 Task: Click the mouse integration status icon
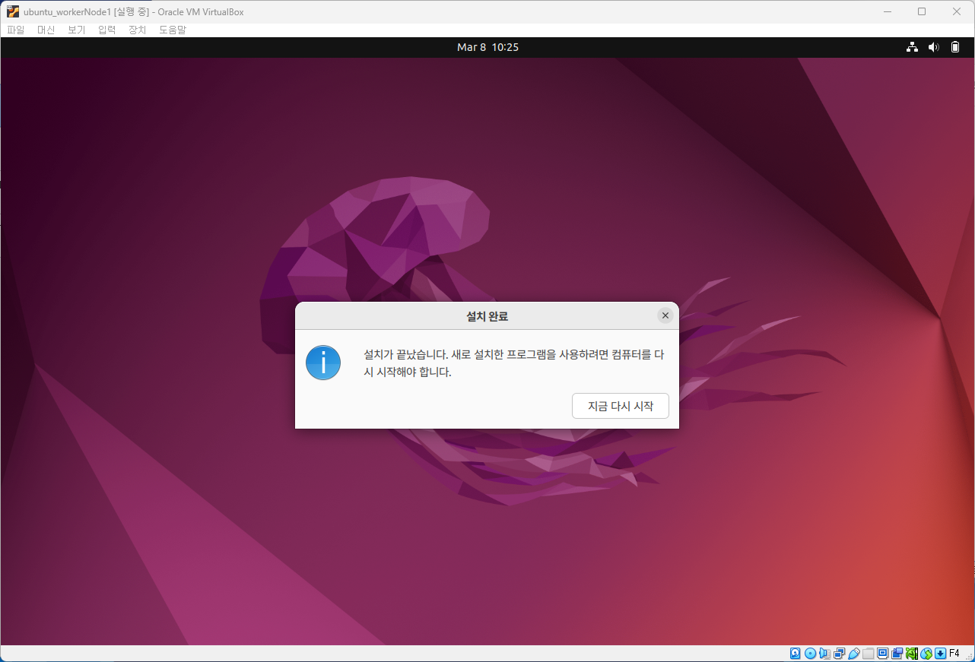tap(926, 653)
